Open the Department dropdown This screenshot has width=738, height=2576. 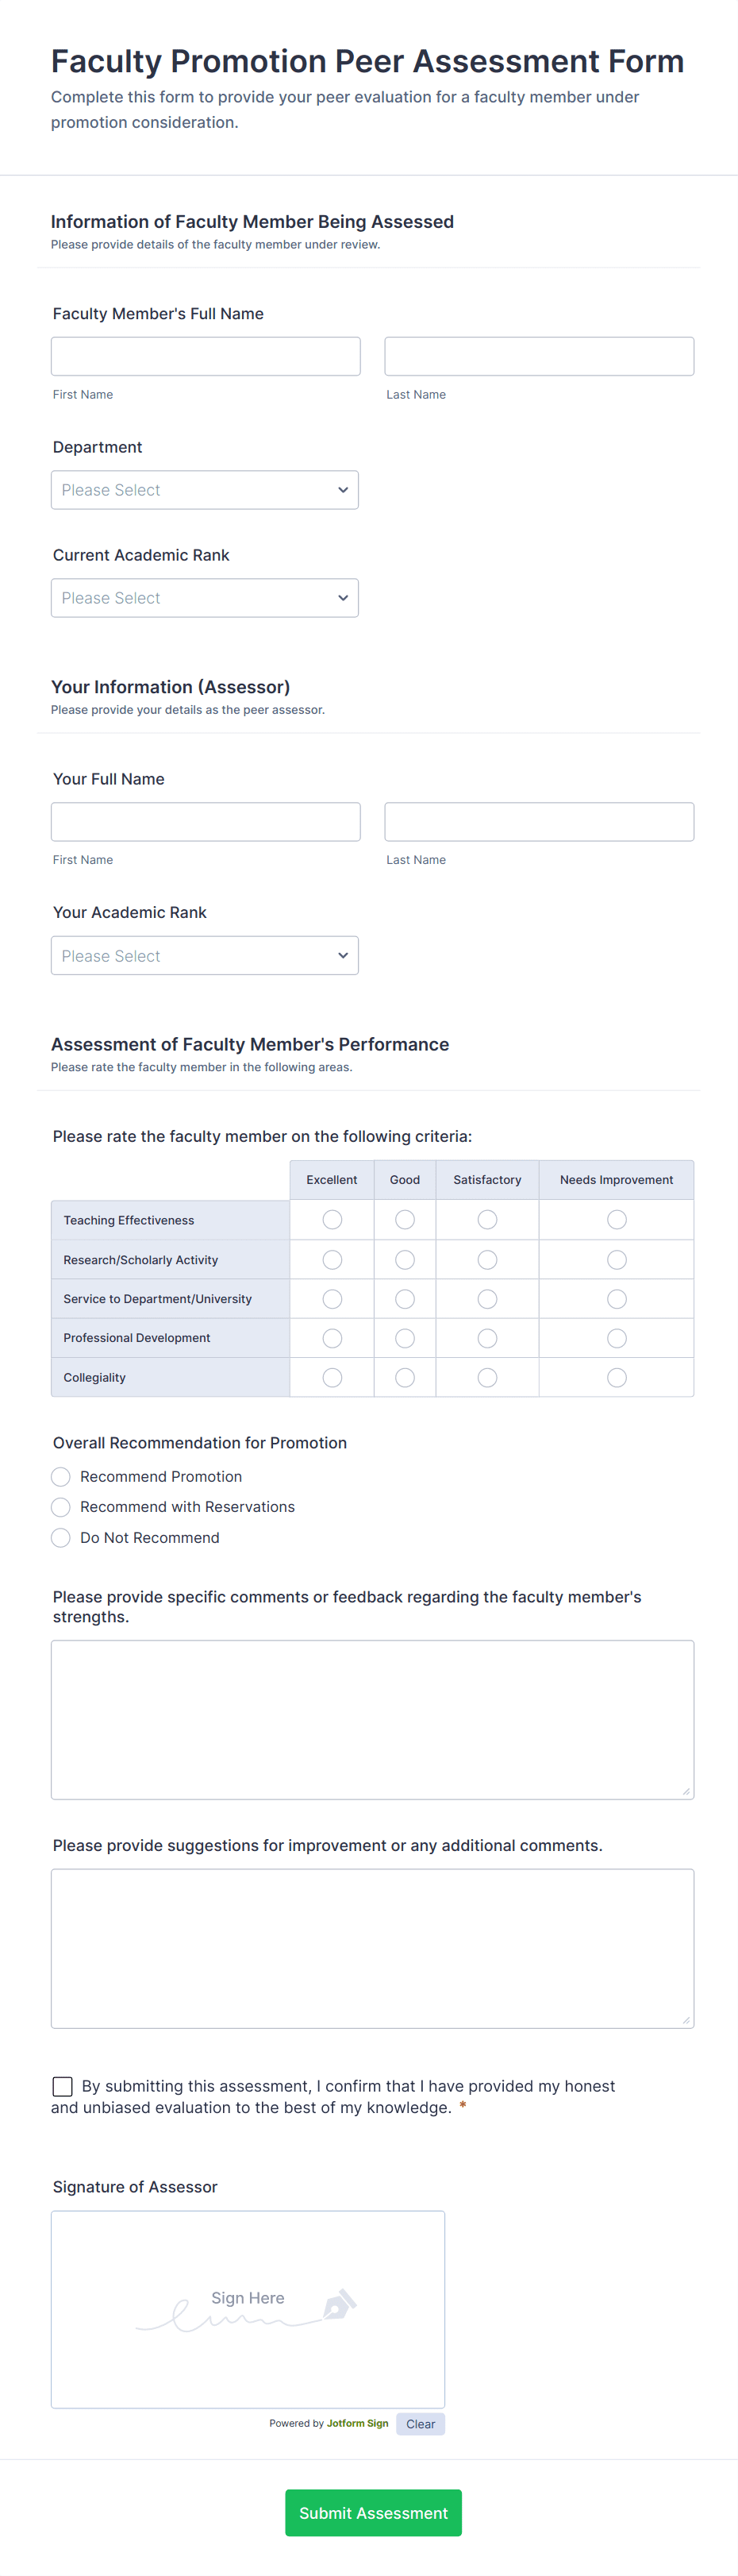click(205, 490)
